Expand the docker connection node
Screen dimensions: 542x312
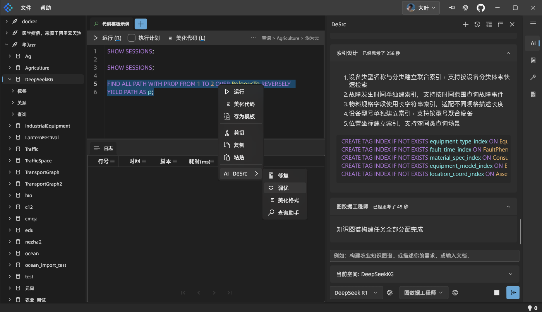(7, 21)
